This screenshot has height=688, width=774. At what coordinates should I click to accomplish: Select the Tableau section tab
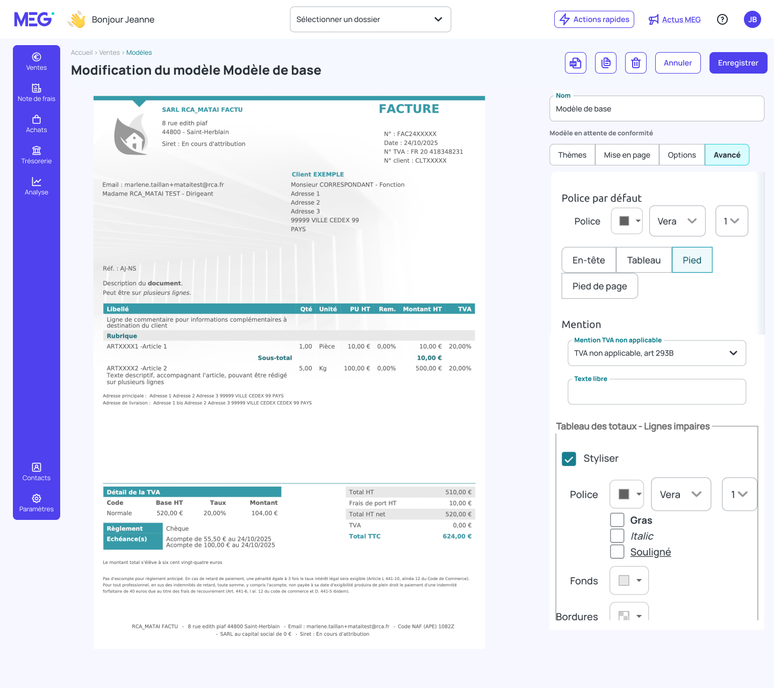click(x=644, y=260)
